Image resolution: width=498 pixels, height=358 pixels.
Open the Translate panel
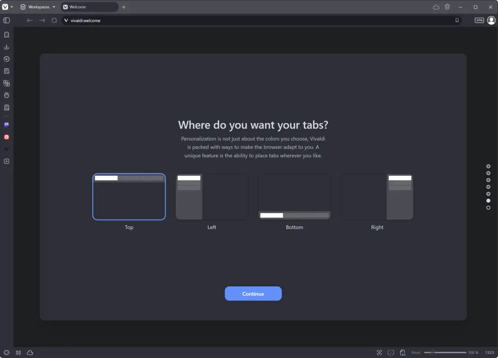pyautogui.click(x=6, y=83)
